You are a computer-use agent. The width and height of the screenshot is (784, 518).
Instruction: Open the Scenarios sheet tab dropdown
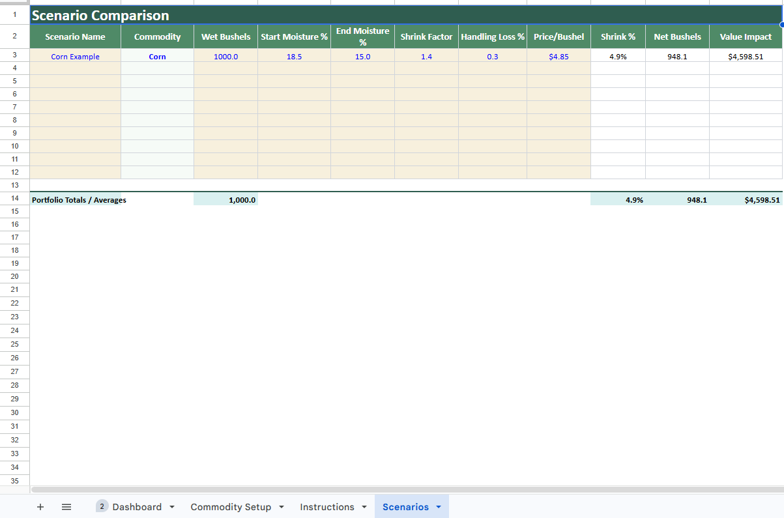pos(438,507)
